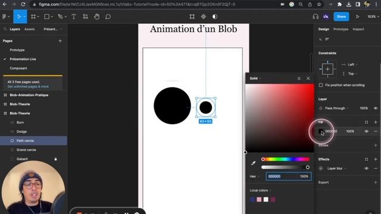Switch to the Inspect tab
The height and width of the screenshot is (214, 381).
click(358, 29)
